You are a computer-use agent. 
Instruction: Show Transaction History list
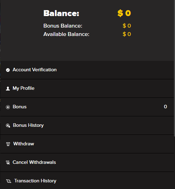tap(87, 181)
